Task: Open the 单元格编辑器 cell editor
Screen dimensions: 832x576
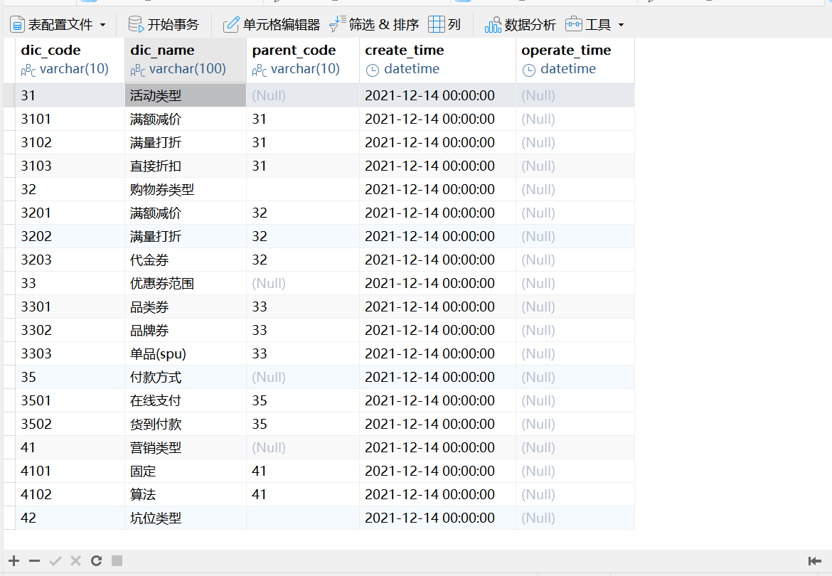Action: click(x=272, y=25)
